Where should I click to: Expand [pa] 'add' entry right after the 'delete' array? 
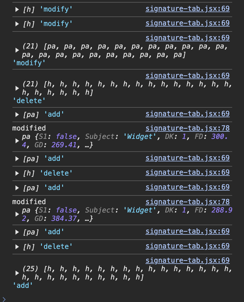(x=17, y=115)
